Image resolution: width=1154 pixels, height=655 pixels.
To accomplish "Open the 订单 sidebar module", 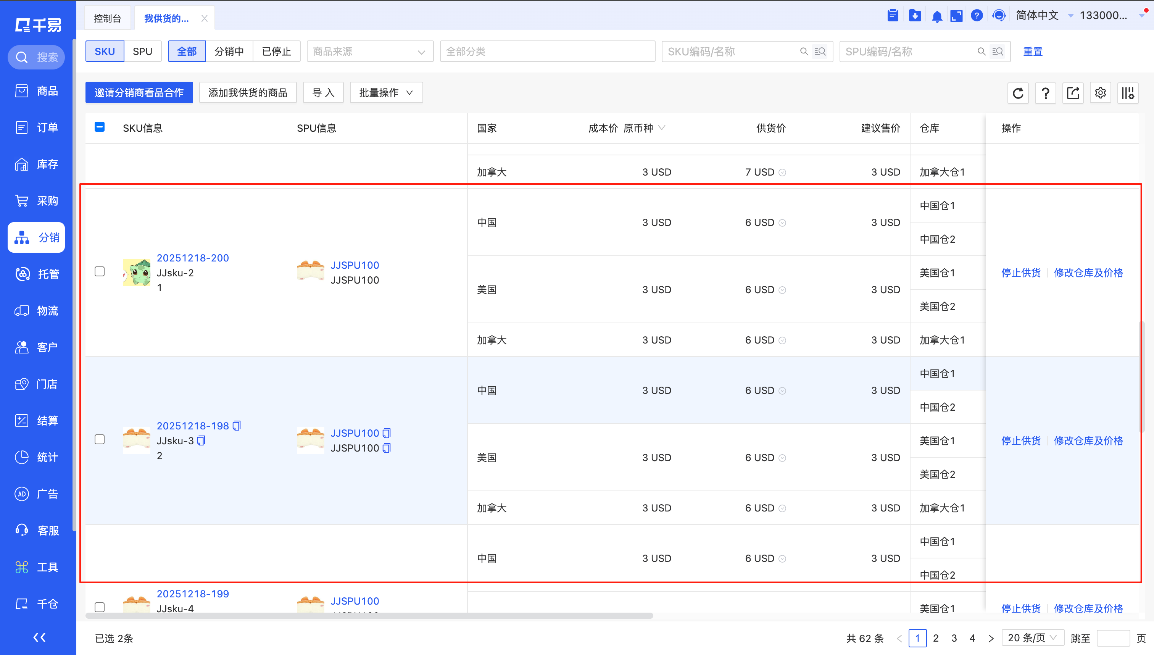I will [36, 127].
